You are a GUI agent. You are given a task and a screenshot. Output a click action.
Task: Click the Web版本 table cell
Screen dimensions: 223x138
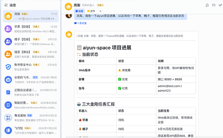click(97, 70)
